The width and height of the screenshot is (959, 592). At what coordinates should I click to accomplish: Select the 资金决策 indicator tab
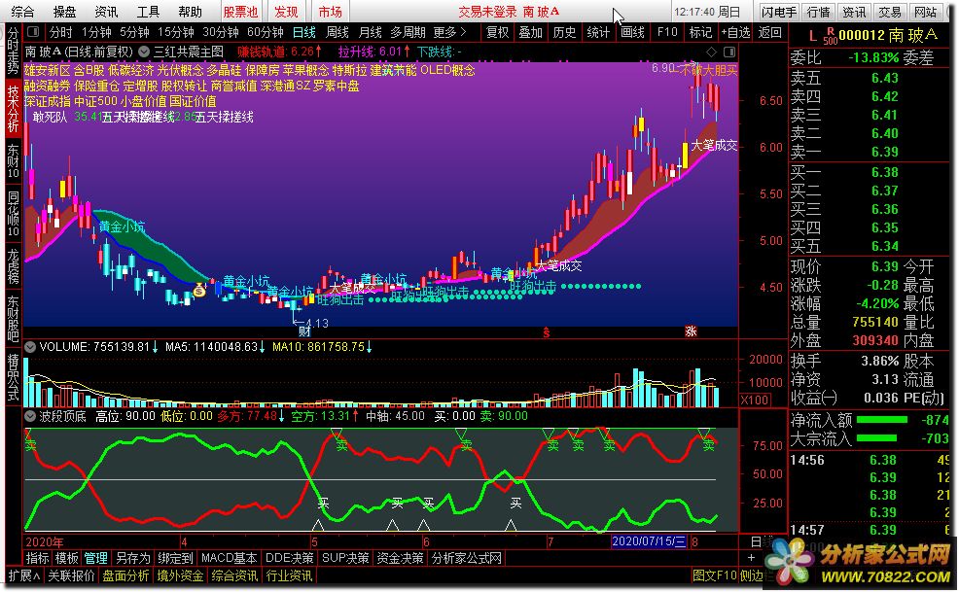tap(400, 558)
